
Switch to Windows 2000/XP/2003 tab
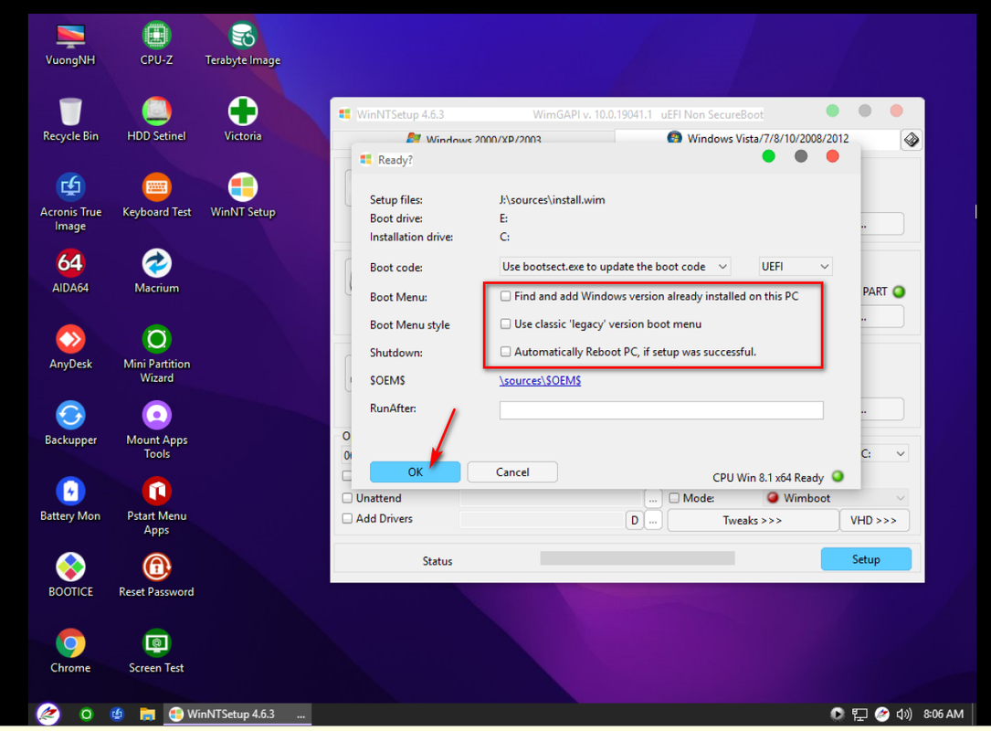474,139
